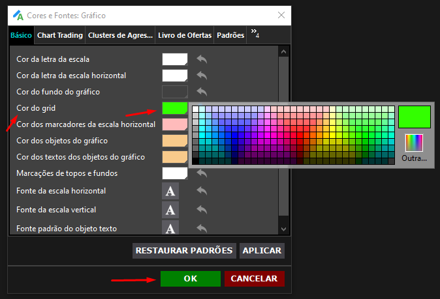Reset 'Cor da letra da escala horizontal' color
This screenshot has width=440, height=299.
(202, 76)
